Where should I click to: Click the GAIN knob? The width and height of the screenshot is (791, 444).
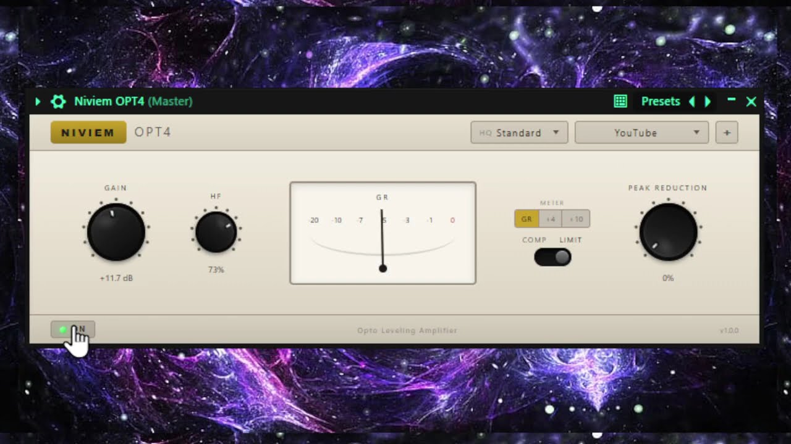[116, 232]
